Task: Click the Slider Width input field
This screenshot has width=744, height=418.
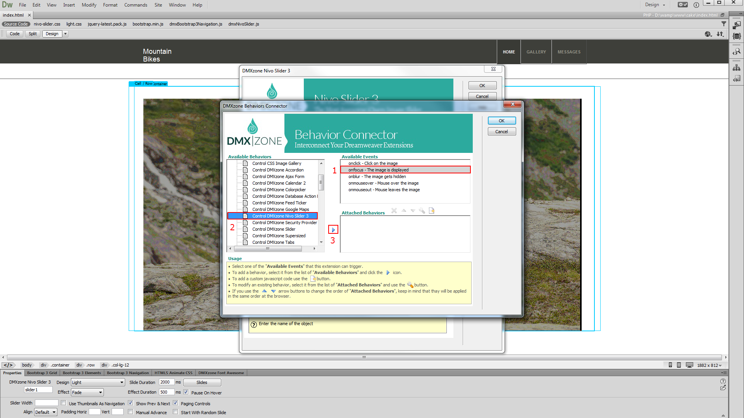Action: tap(46, 403)
